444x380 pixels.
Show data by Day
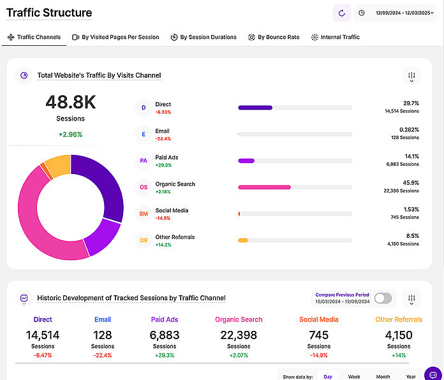tap(327, 377)
